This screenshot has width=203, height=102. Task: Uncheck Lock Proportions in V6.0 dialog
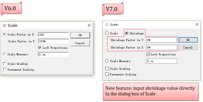pyautogui.click(x=40, y=48)
